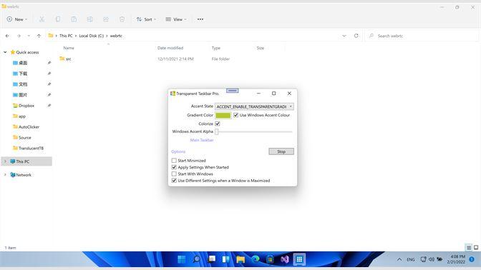Click the Rename icon in Explorer toolbar
The image size is (481, 270).
tap(90, 19)
